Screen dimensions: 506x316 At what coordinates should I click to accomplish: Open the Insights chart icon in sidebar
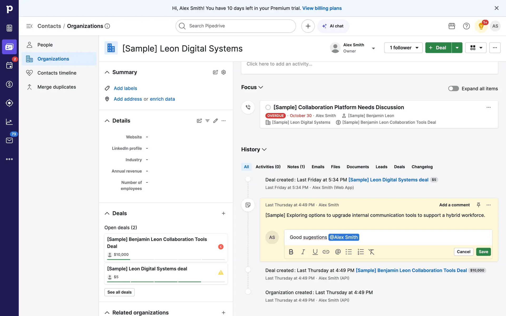coord(9,122)
